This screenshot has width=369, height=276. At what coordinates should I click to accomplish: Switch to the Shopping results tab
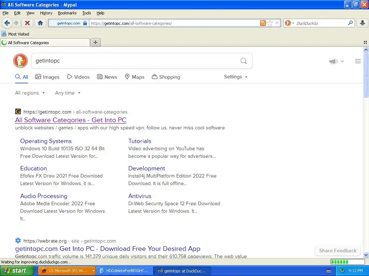166,77
